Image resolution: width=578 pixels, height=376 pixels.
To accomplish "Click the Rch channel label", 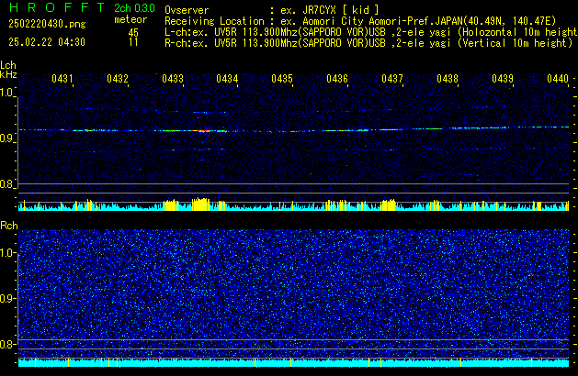I will click(9, 226).
